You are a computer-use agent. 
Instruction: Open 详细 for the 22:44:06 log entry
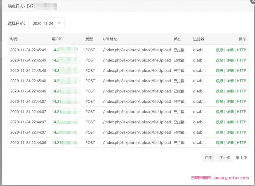tap(230, 143)
